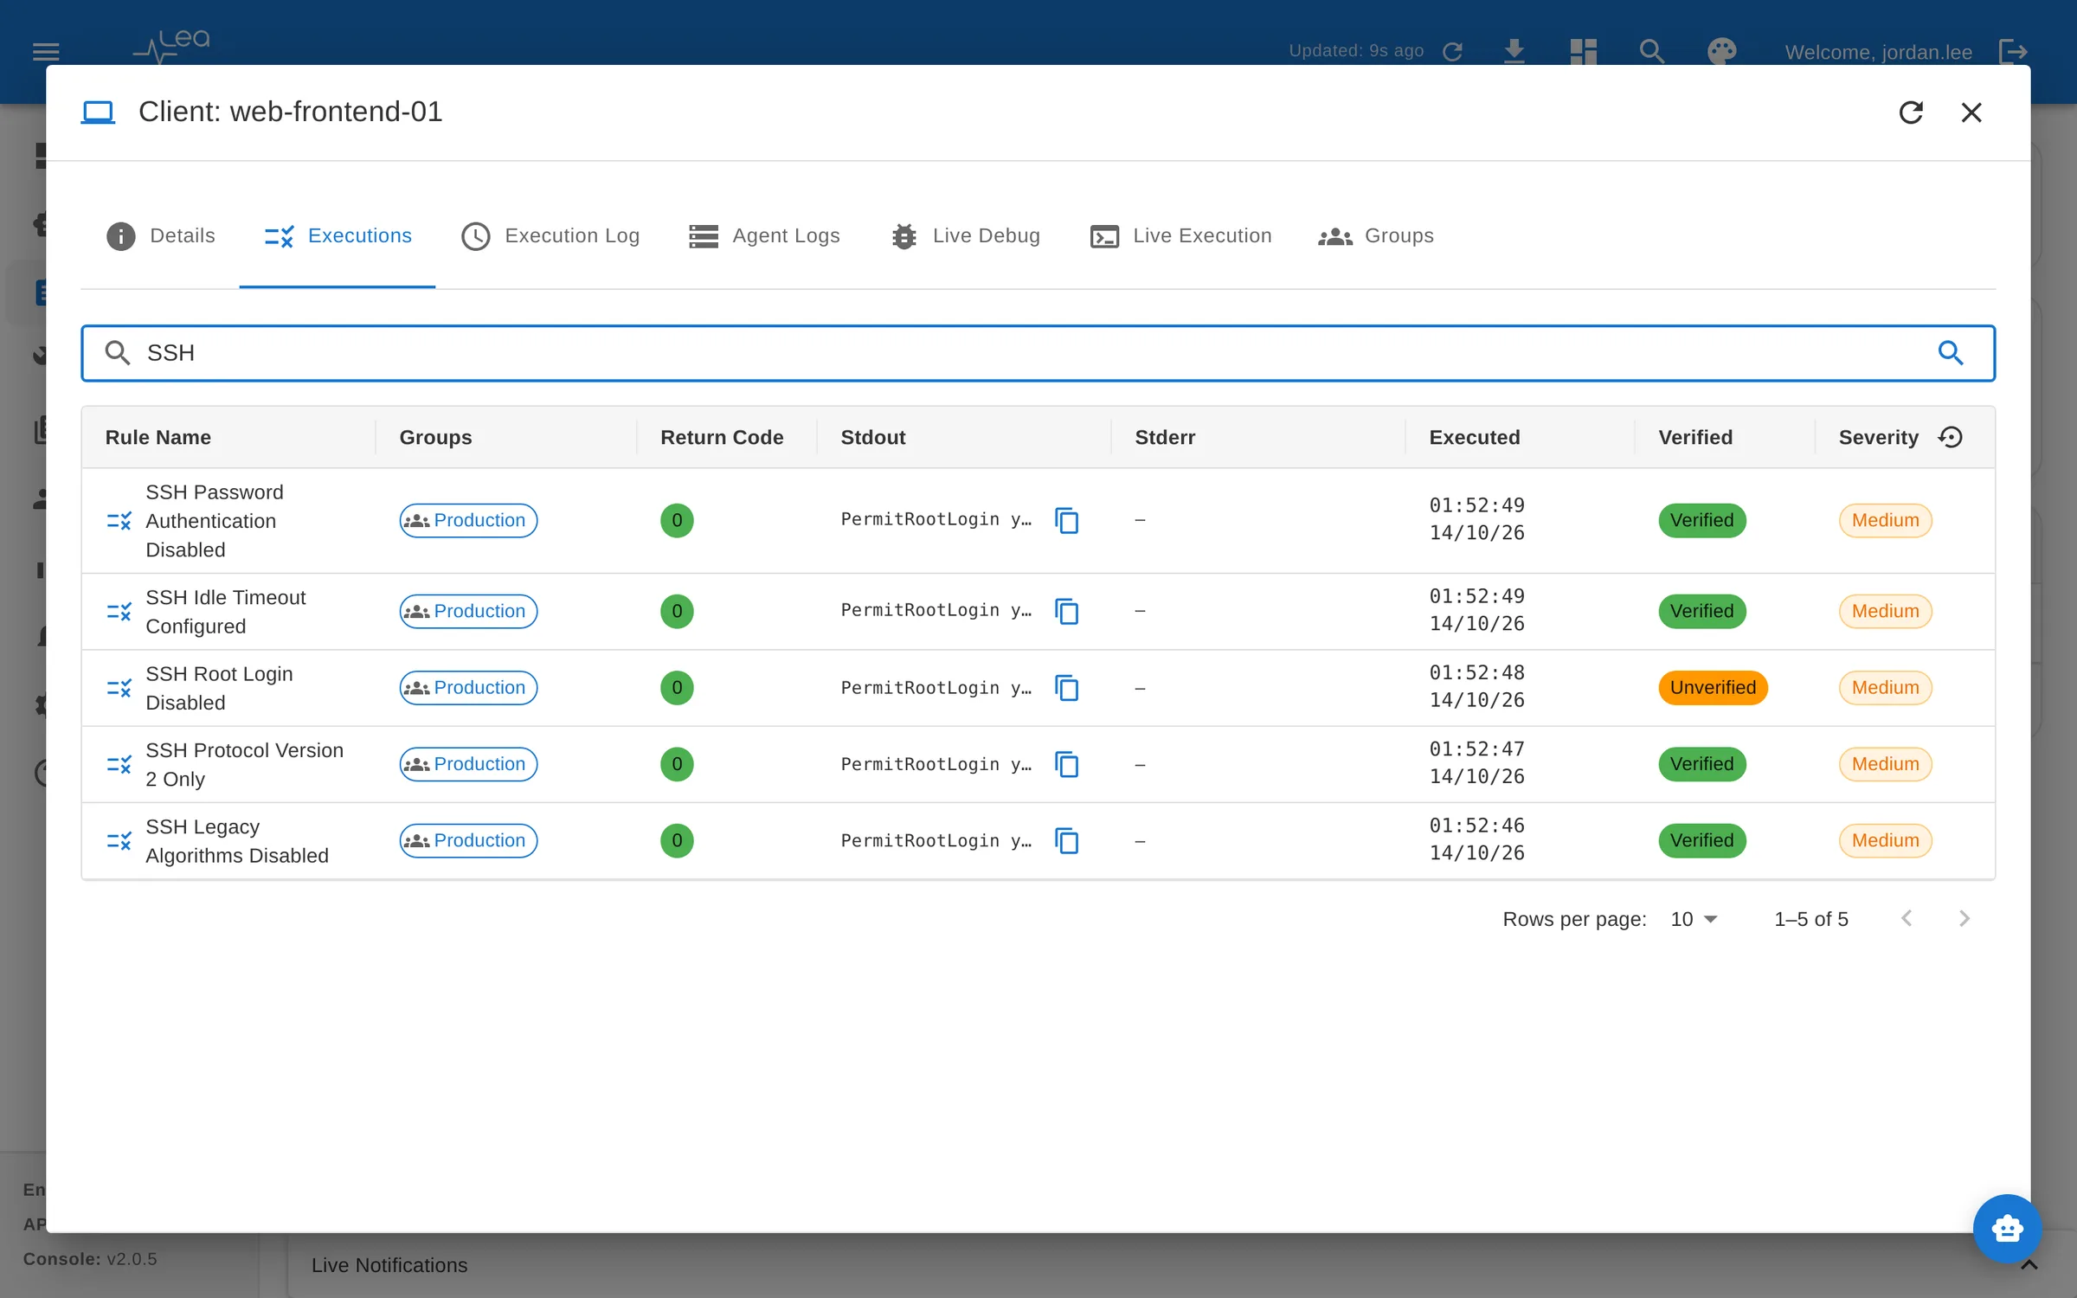Open the Execution Log tab
The height and width of the screenshot is (1298, 2077).
coord(550,235)
